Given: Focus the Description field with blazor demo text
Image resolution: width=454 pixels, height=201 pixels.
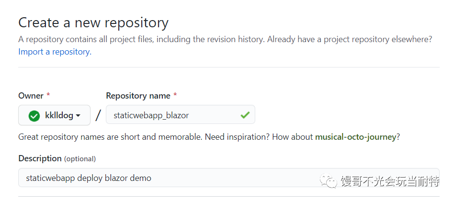Looking at the screenshot, I should click(229, 178).
